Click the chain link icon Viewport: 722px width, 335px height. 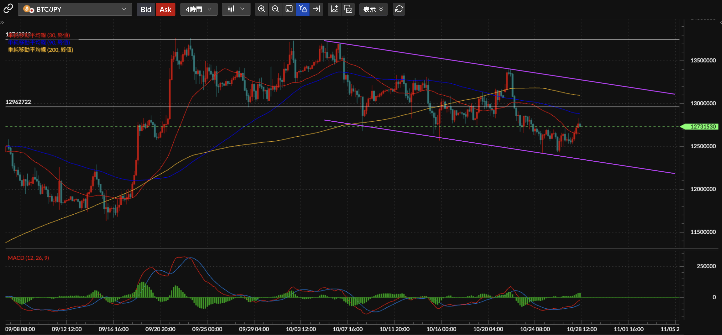[8, 9]
